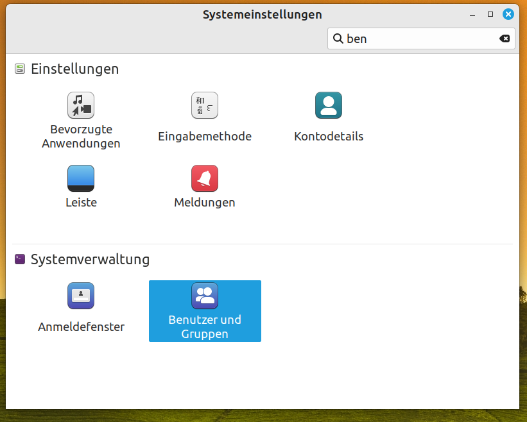
Task: Clear the search field text
Action: pos(505,38)
